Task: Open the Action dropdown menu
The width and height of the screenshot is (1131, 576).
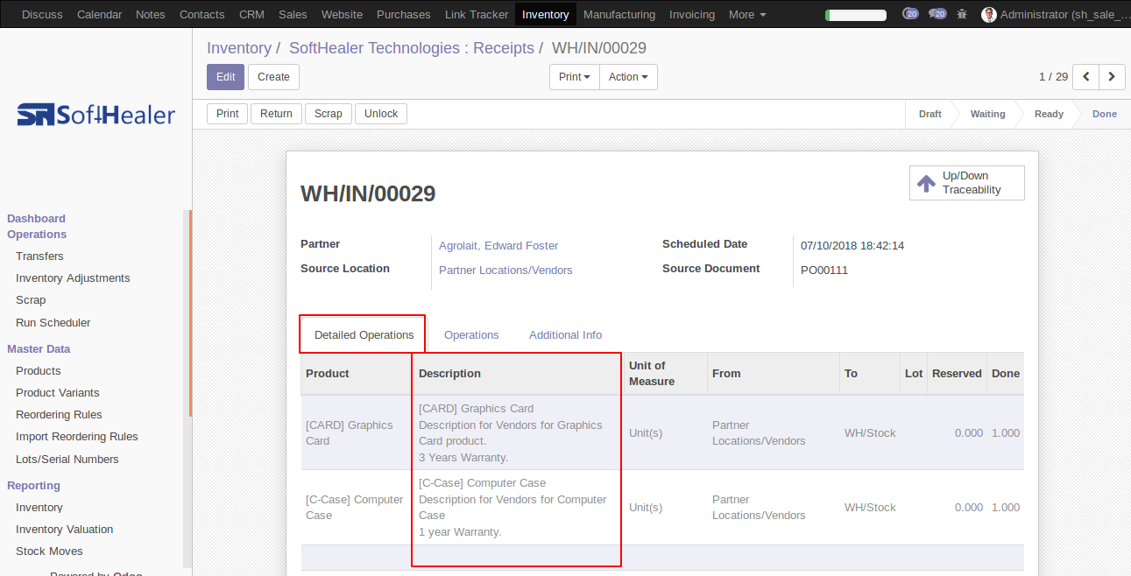Action: (x=628, y=77)
